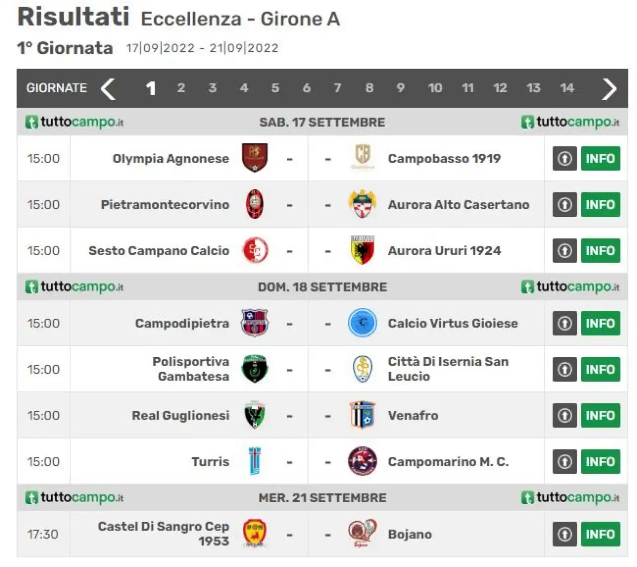Go to previous giornate with left chevron
This screenshot has height=567, width=637.
108,89
